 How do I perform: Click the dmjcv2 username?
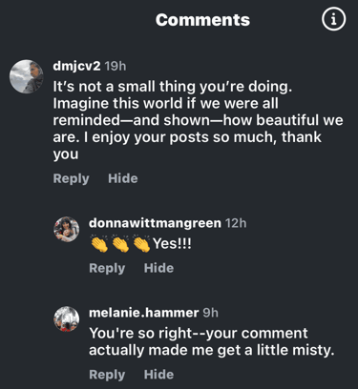tap(76, 66)
